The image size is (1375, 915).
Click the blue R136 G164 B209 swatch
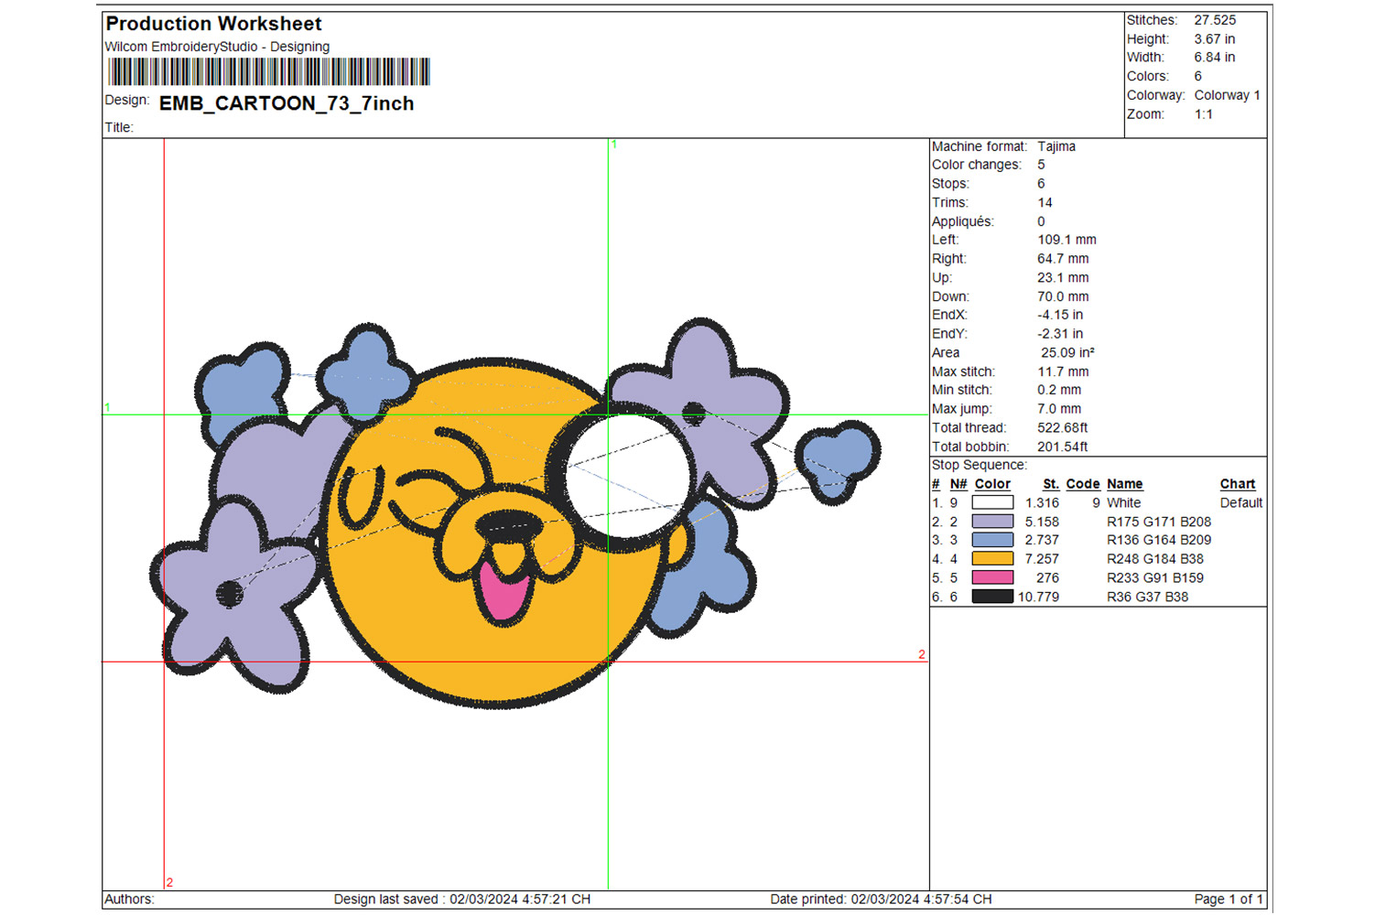pos(991,540)
